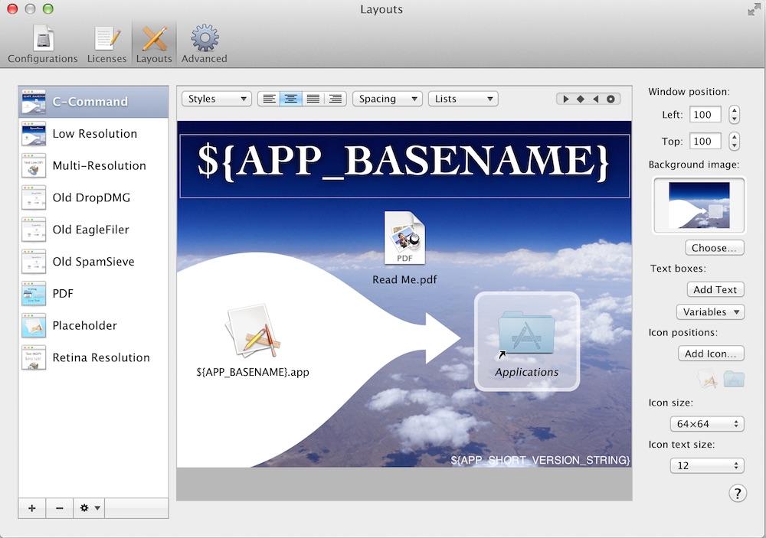Toggle justified text alignment
The width and height of the screenshot is (766, 538).
(x=313, y=99)
